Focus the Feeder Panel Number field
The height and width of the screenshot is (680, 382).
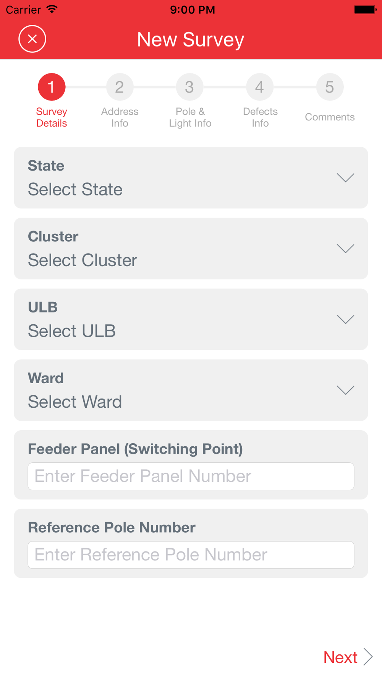click(191, 477)
